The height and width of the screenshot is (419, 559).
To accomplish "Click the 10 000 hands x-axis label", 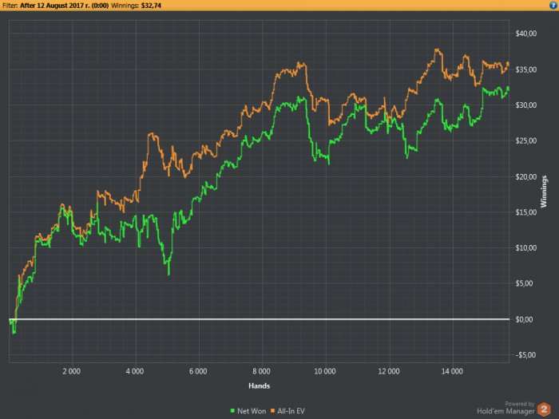I will pyautogui.click(x=325, y=372).
